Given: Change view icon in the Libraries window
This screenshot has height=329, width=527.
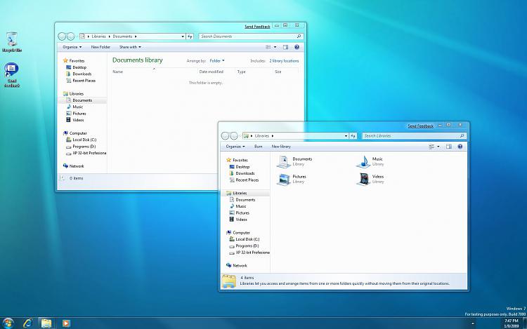Looking at the screenshot, I should 431,147.
